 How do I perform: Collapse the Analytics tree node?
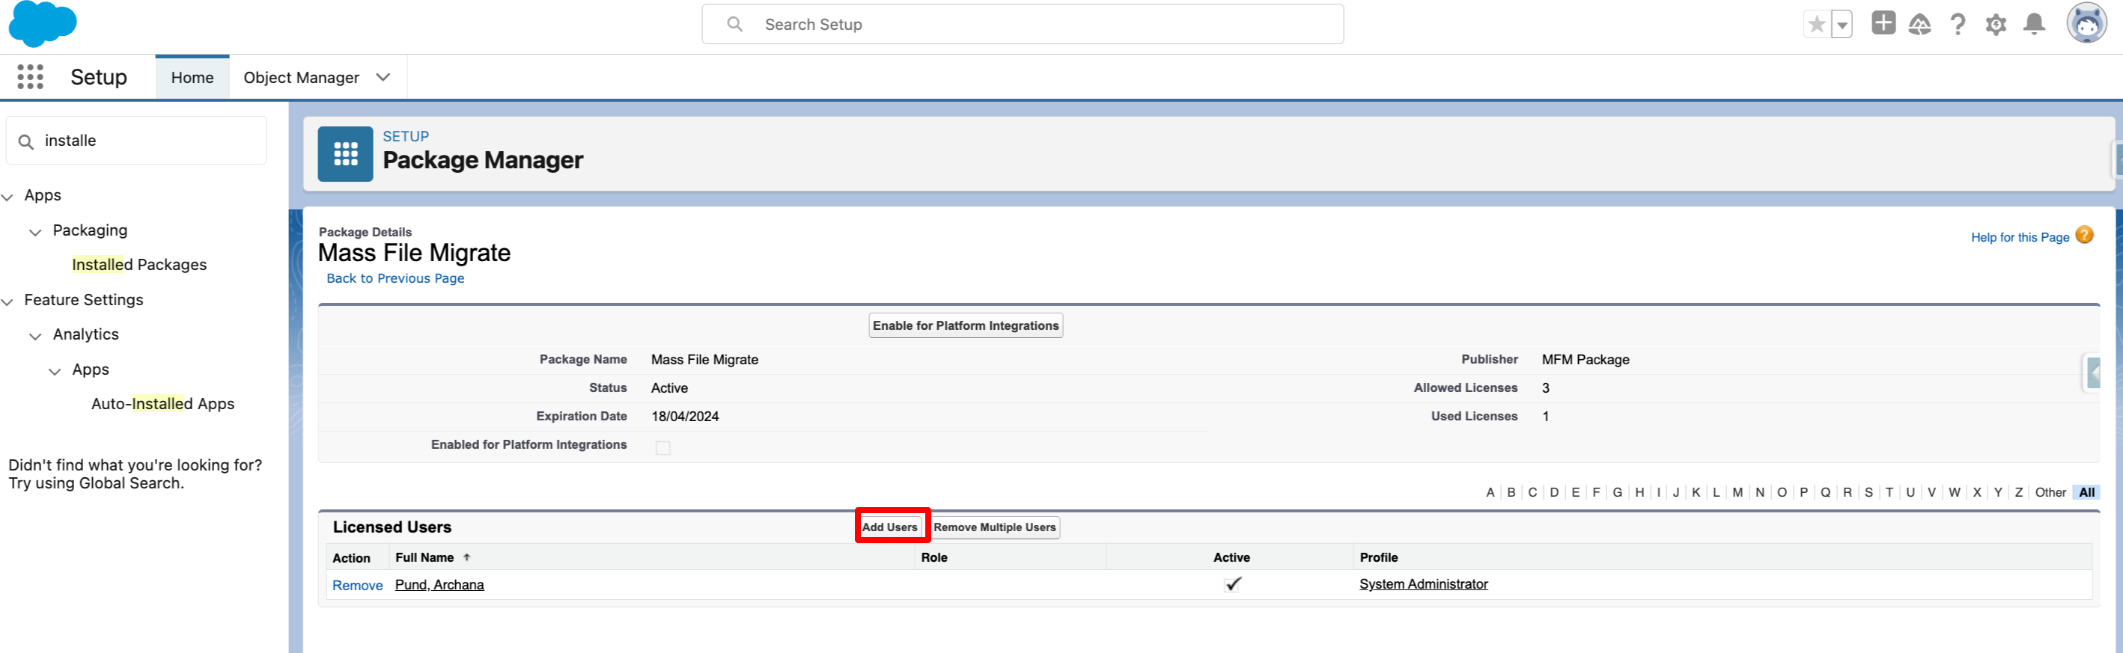35,336
